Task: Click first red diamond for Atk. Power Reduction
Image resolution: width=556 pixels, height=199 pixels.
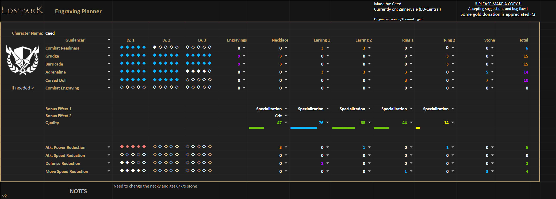Action: [122, 147]
